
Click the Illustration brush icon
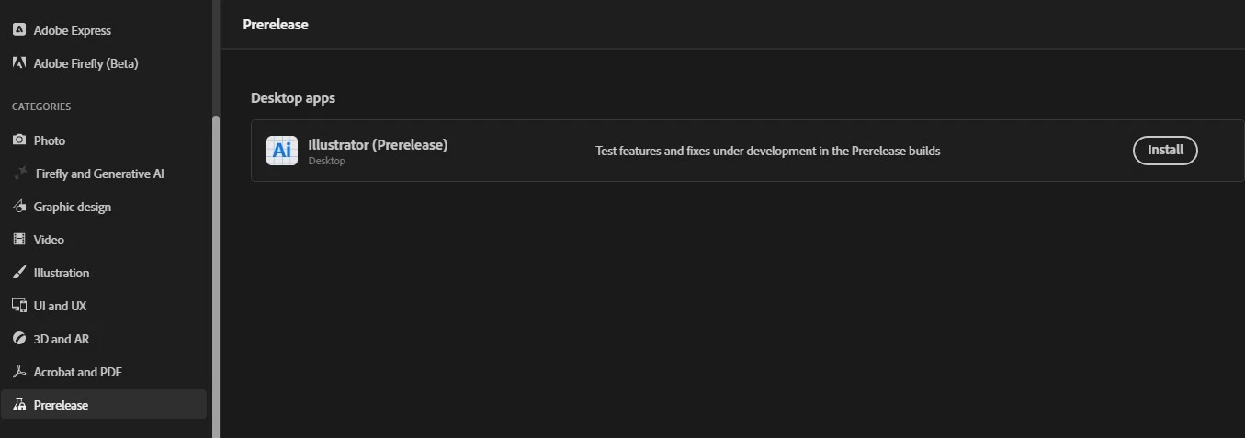click(18, 273)
